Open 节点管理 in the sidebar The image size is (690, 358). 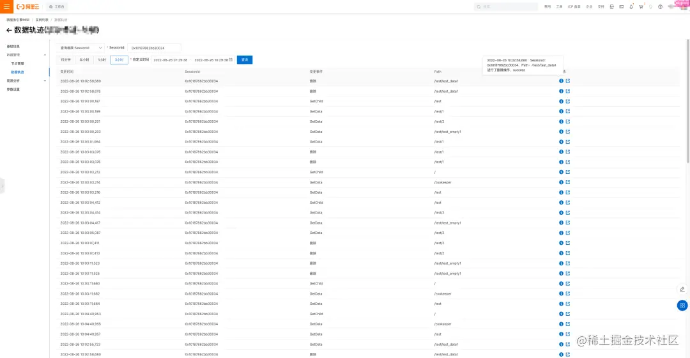click(x=18, y=63)
